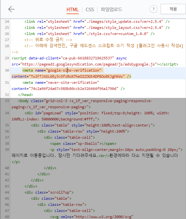Click div class="table" with height:100% style
Image resolution: width=186 pixels, height=219 pixels.
[x=93, y=125]
